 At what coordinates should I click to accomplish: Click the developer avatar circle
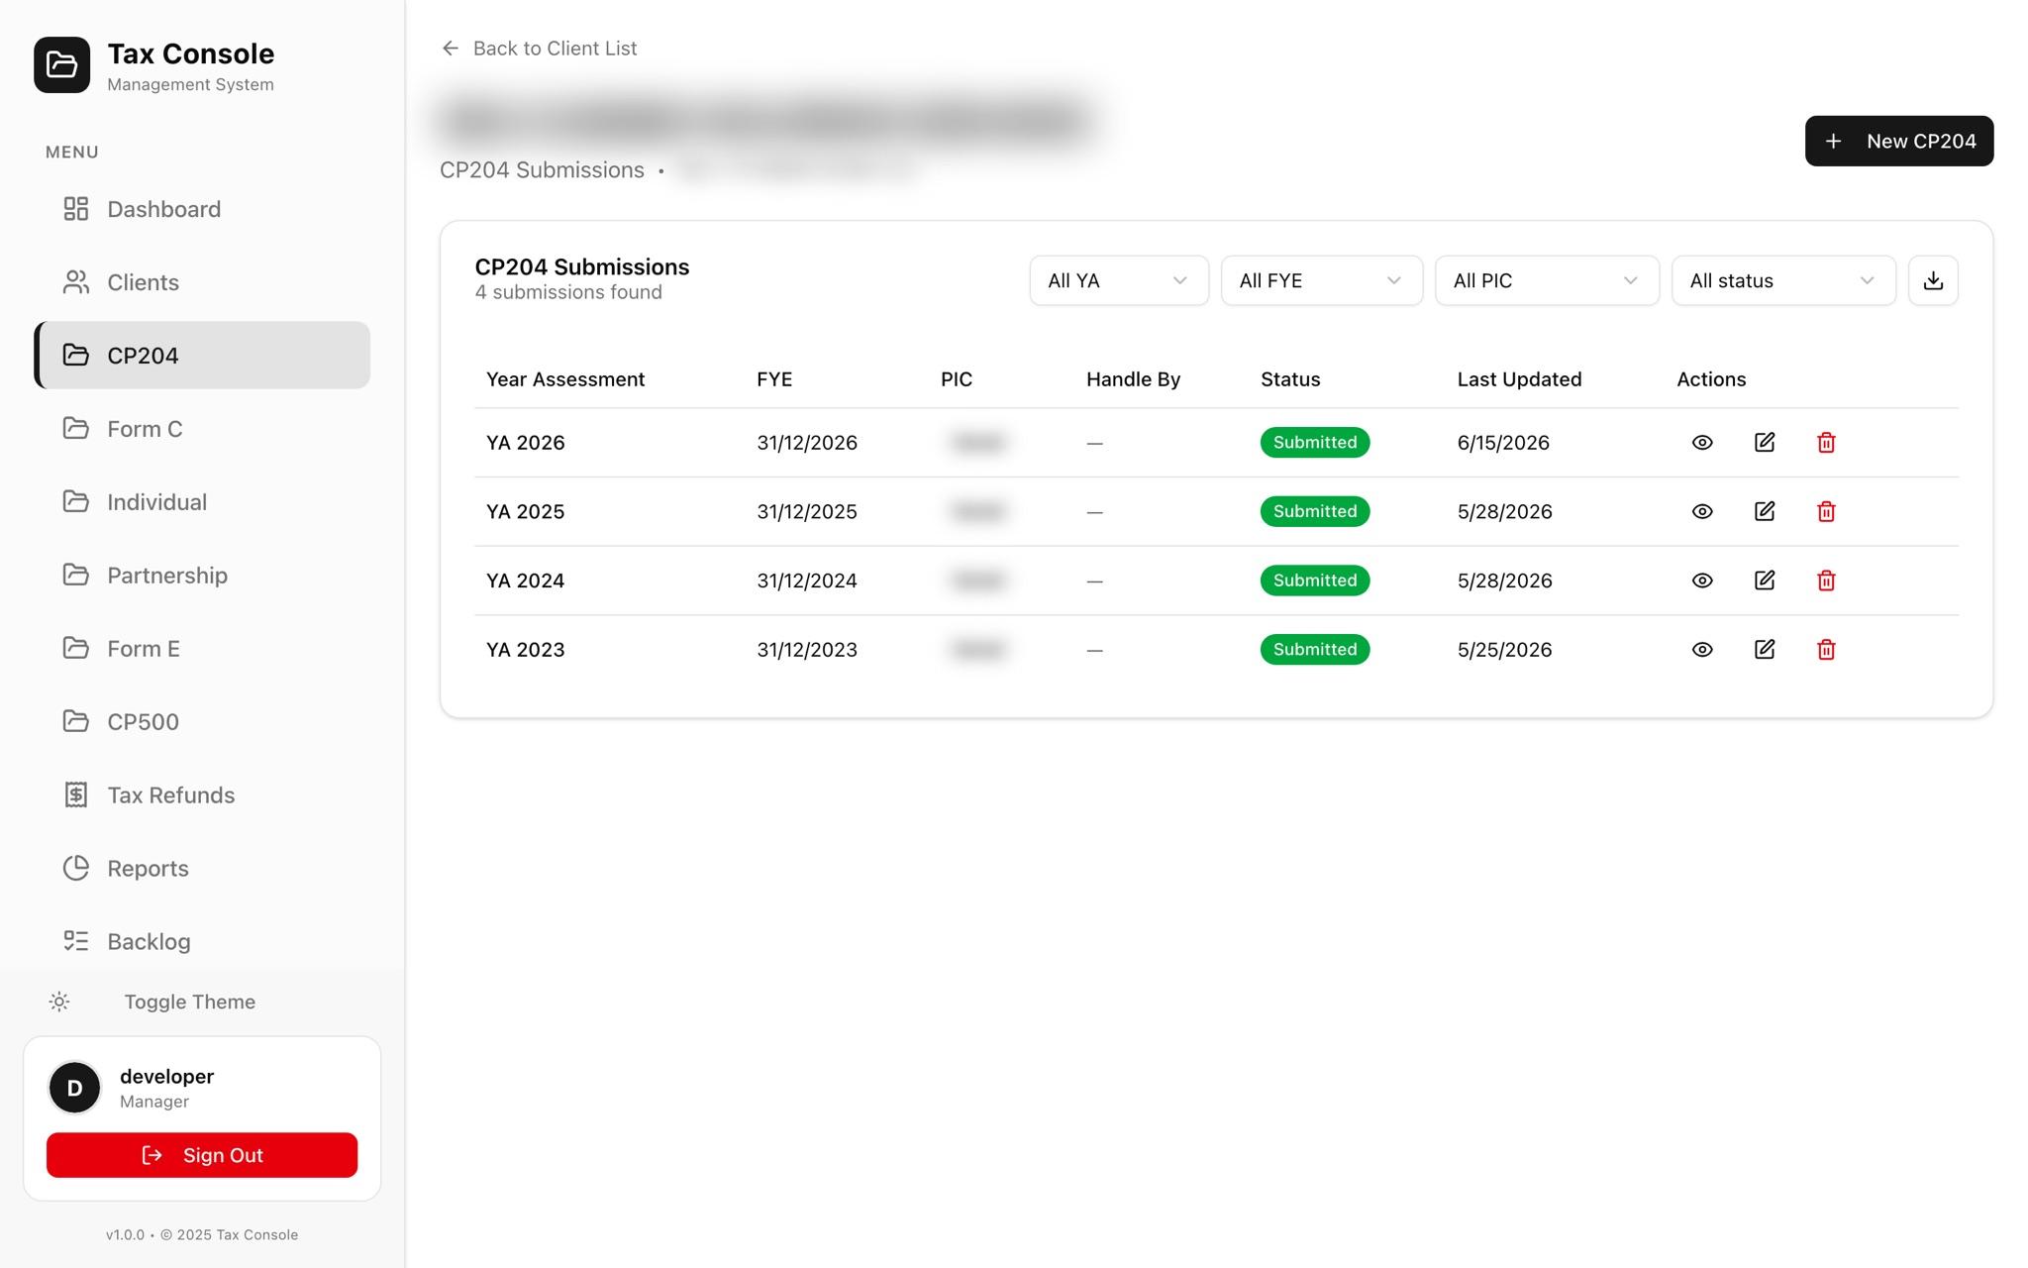(x=74, y=1088)
